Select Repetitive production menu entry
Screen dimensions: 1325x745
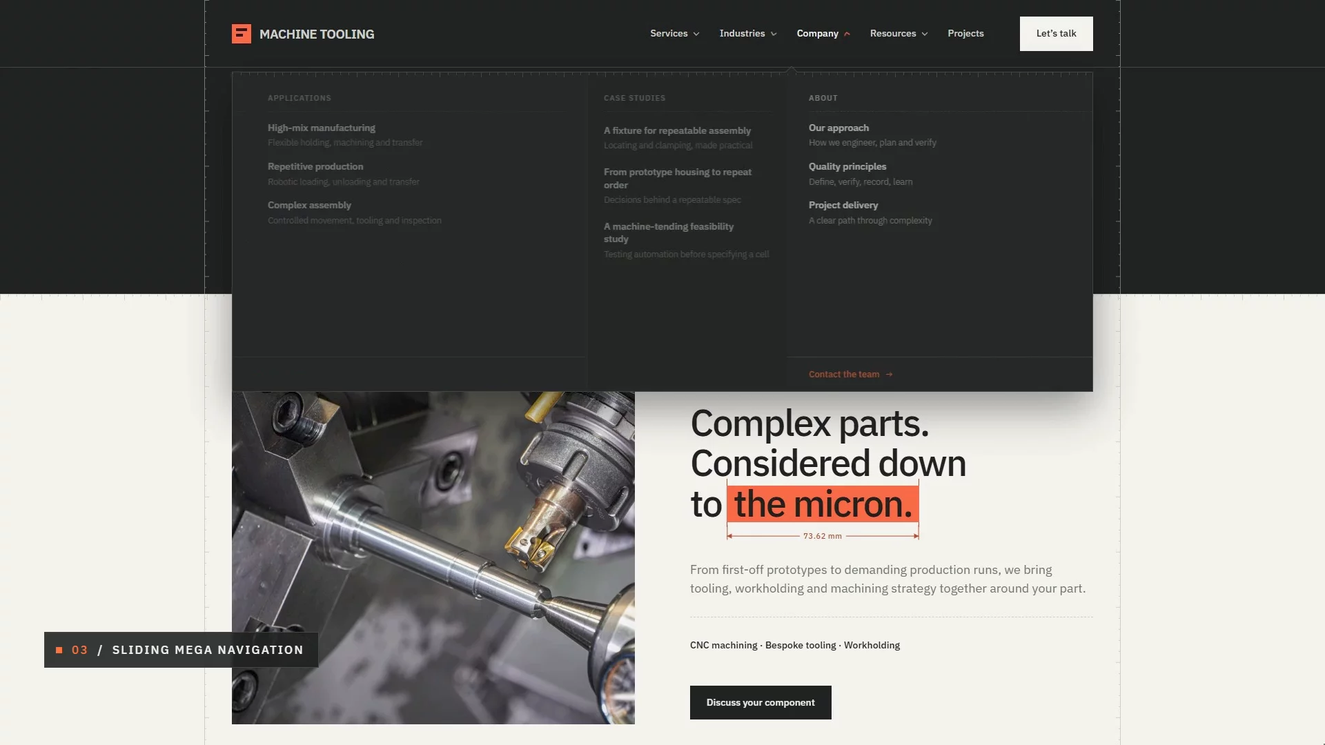pos(344,174)
